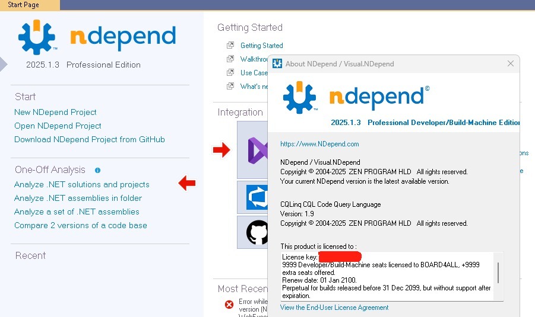Open the What's new link

(254, 86)
